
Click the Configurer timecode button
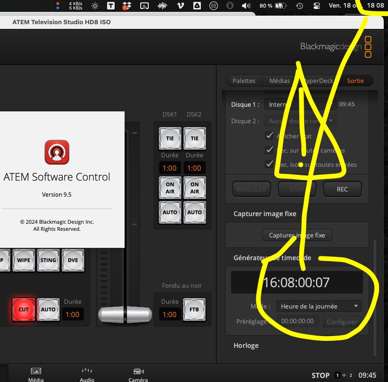342,322
